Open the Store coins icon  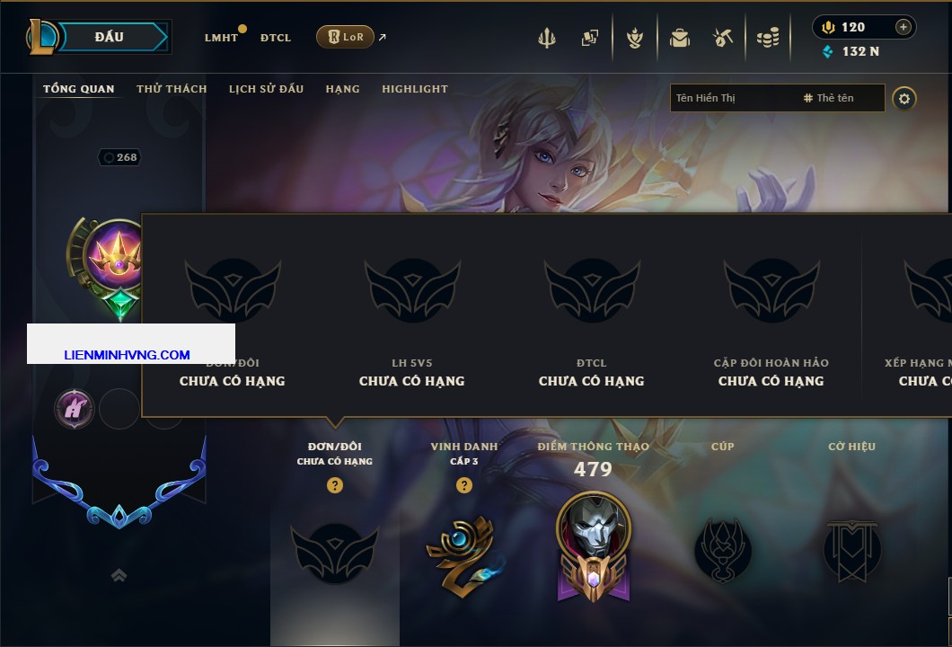coord(768,39)
